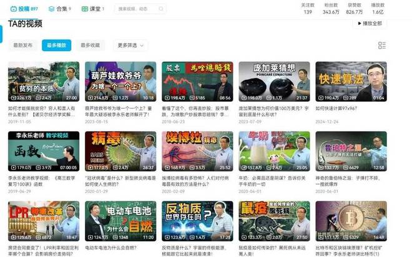
Task: Click play count icon on 快速算法 video
Action: click(x=321, y=98)
